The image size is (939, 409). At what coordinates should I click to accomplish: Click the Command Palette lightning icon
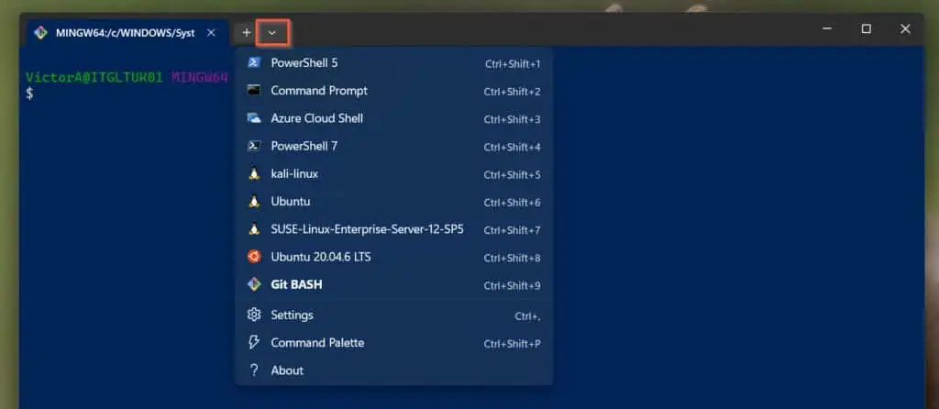pyautogui.click(x=254, y=343)
